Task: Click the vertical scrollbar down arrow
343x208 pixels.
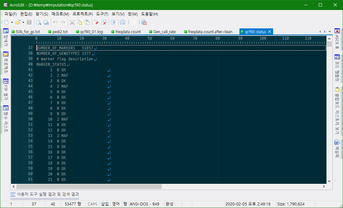Action: coord(329,181)
